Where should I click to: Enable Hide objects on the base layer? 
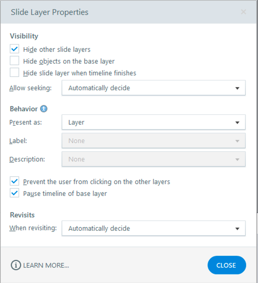tap(14, 61)
